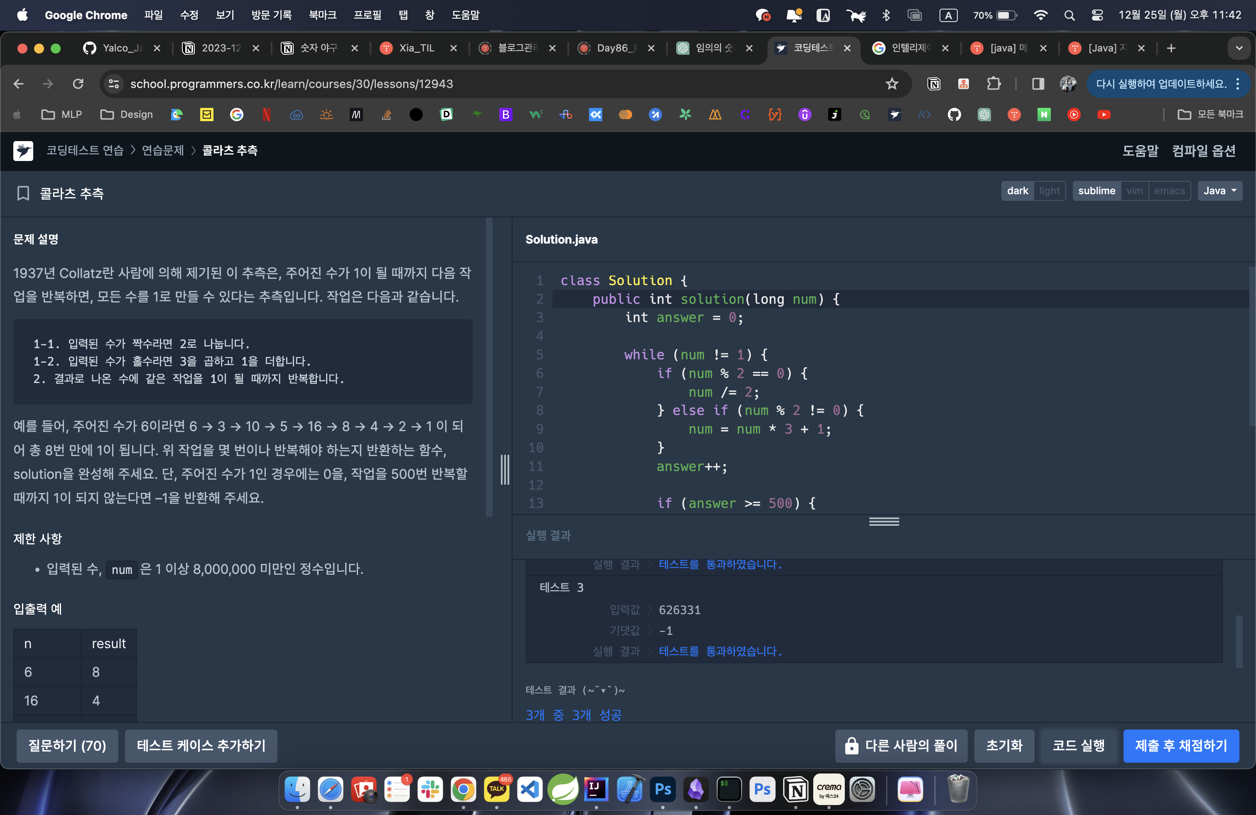
Task: Open IntelliJ IDEA from the dock
Action: [x=596, y=788]
